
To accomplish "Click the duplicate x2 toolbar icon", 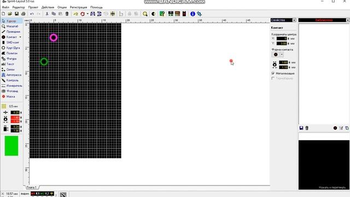I will click(x=75, y=14).
